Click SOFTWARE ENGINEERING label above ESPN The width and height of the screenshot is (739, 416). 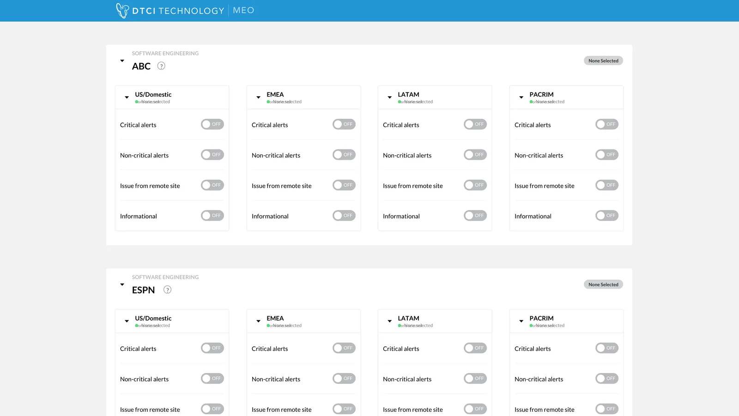click(x=165, y=277)
